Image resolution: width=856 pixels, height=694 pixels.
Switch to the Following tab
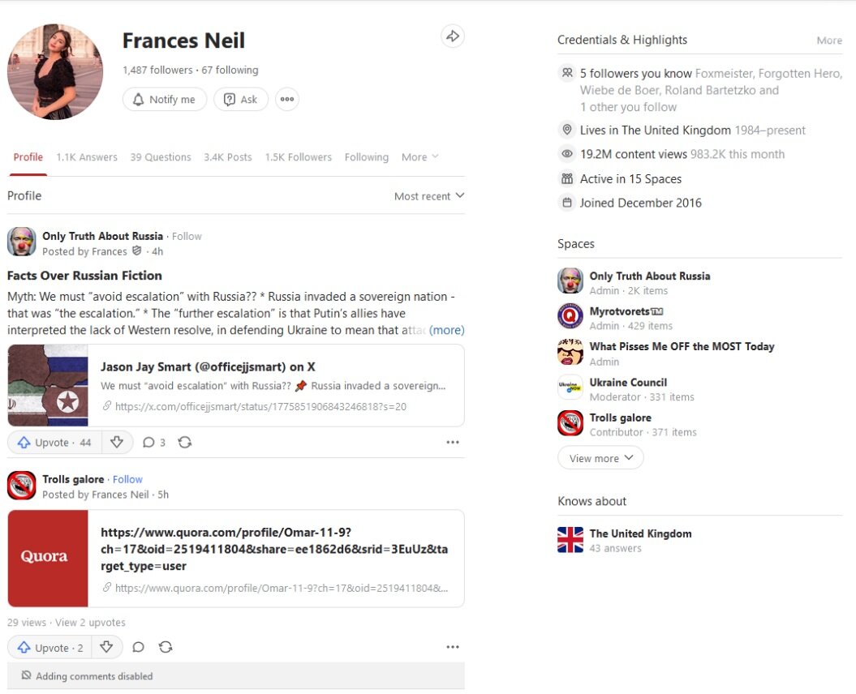[x=366, y=157]
